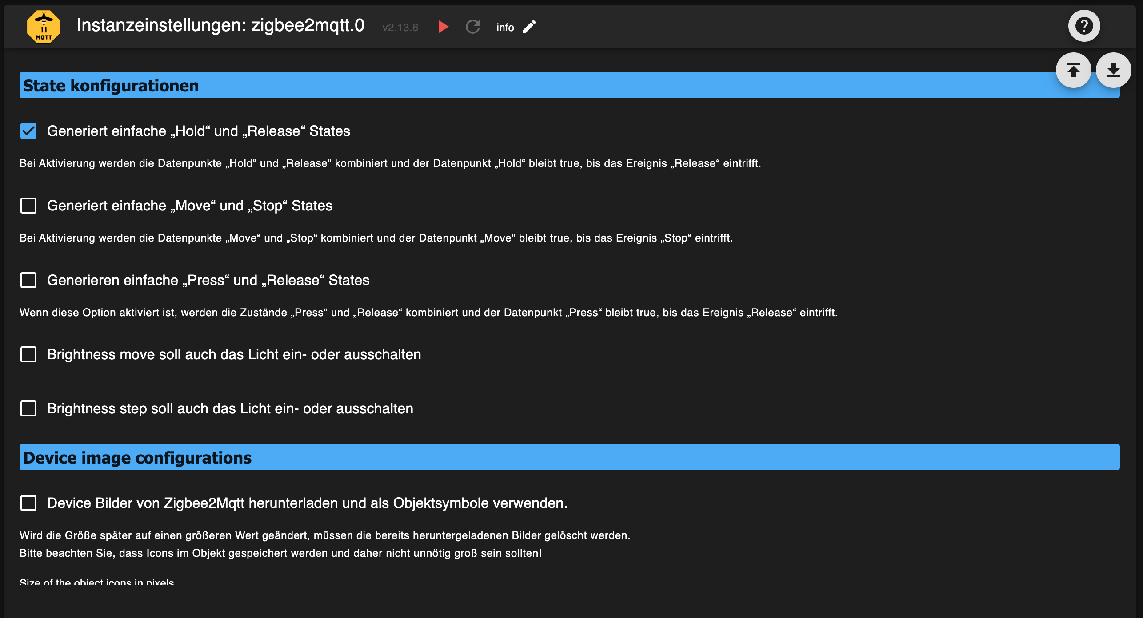Check Brightness step toggles light checkbox
Viewport: 1143px width, 618px height.
pyautogui.click(x=28, y=408)
